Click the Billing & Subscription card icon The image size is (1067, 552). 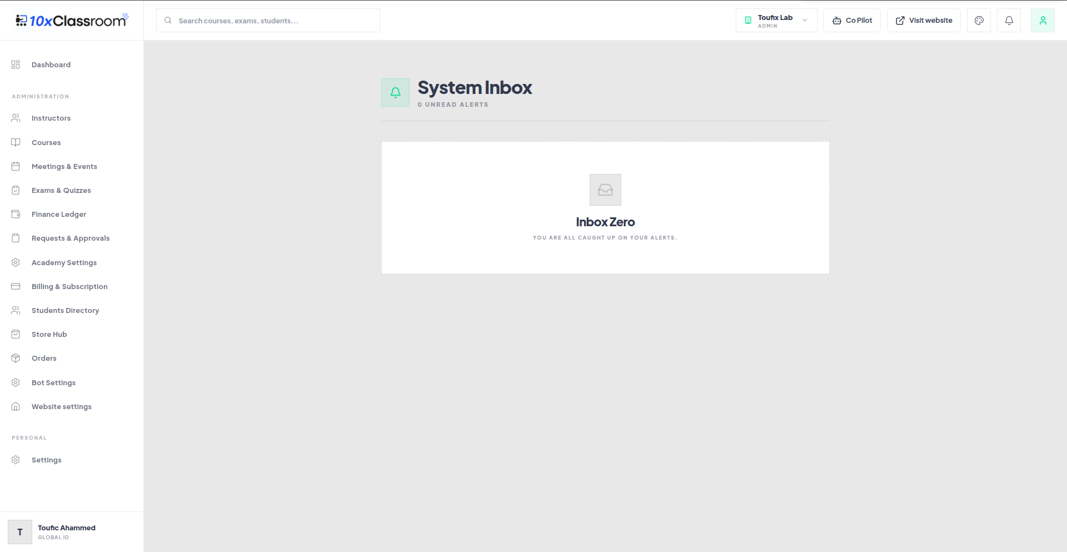(x=16, y=286)
